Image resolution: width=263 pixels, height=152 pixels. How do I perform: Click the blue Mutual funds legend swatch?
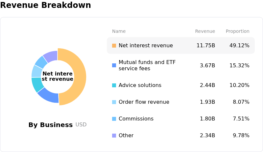(114, 65)
